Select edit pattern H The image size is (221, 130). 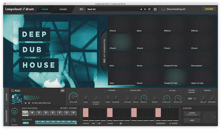pyautogui.click(x=73, y=113)
